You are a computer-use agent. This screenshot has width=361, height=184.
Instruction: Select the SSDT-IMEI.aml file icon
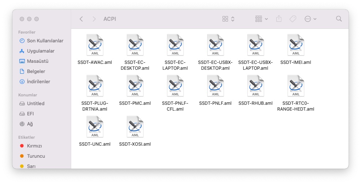296,45
